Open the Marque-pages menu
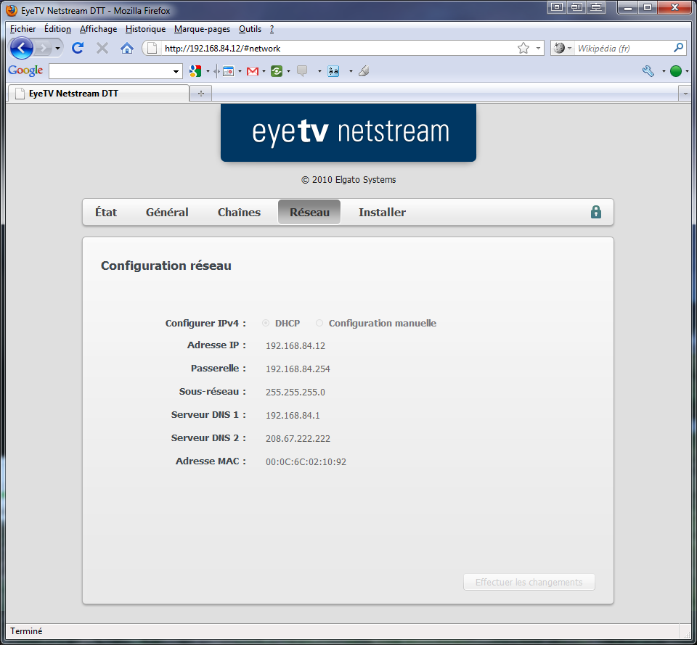 [x=203, y=29]
